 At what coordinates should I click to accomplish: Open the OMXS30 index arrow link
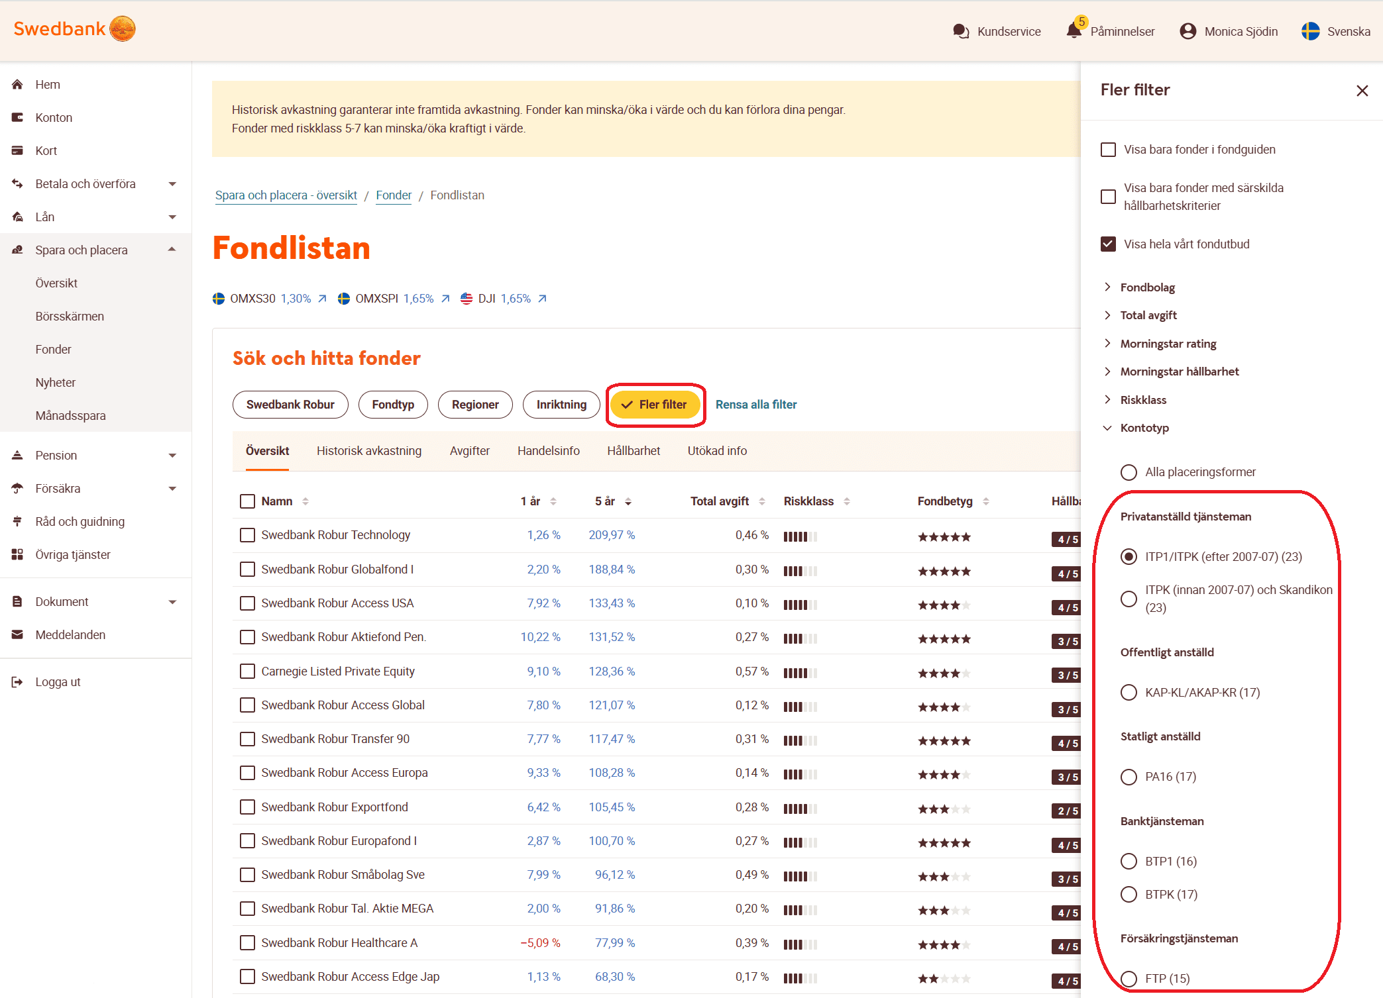point(323,299)
